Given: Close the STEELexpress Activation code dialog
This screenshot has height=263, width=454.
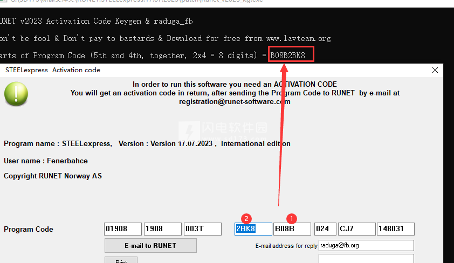Looking at the screenshot, I should (x=435, y=70).
